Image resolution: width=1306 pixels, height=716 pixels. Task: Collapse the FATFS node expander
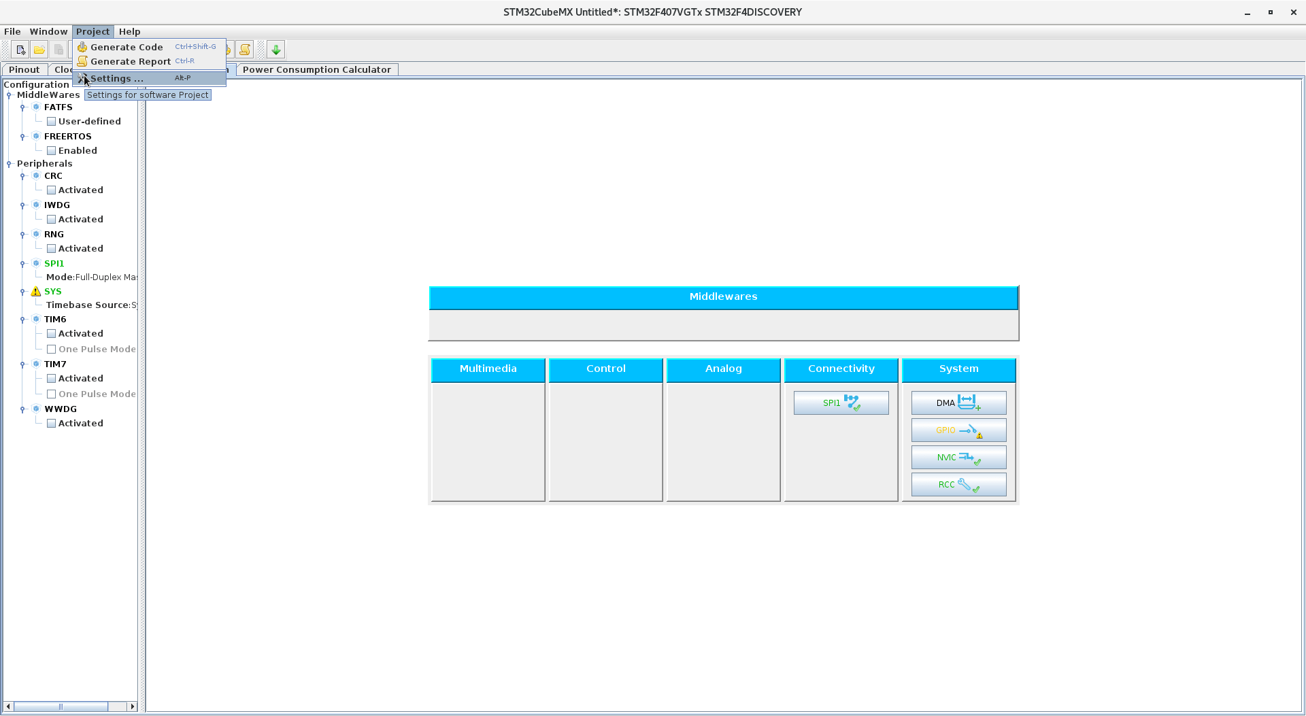pos(22,107)
